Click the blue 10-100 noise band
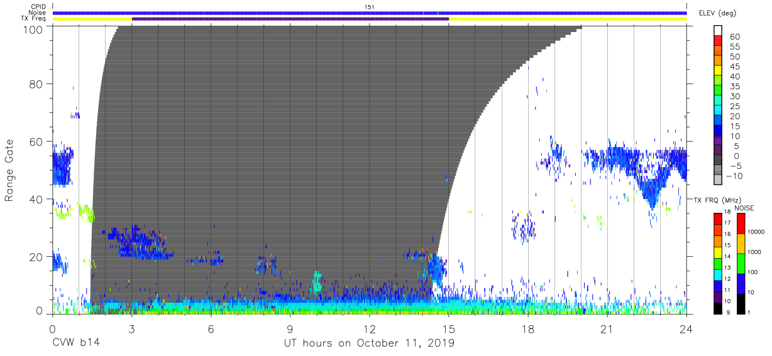The height and width of the screenshot is (356, 772). tap(741, 283)
